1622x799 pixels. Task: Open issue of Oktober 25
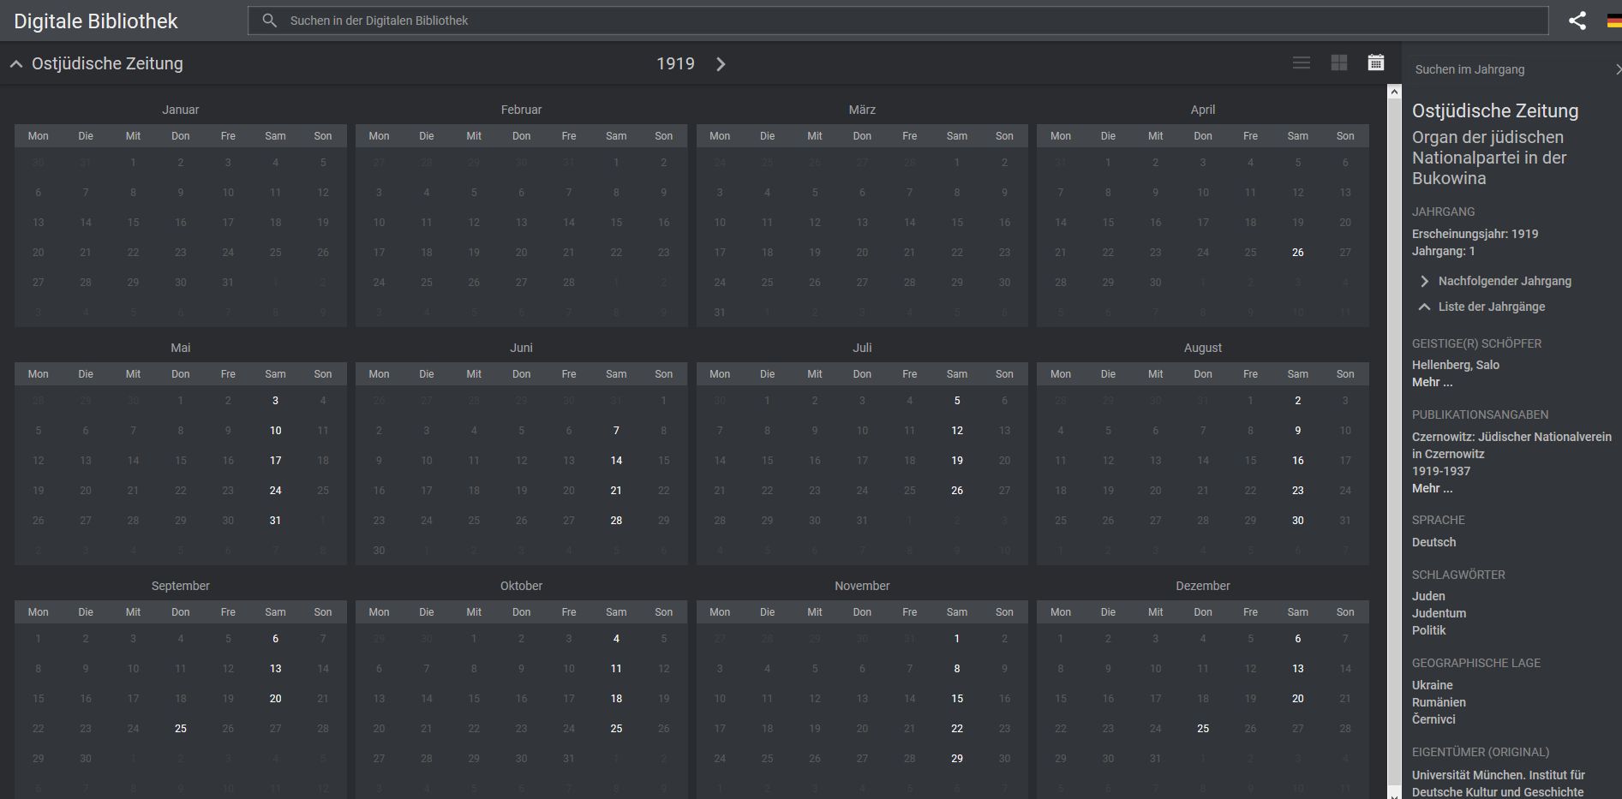point(616,729)
